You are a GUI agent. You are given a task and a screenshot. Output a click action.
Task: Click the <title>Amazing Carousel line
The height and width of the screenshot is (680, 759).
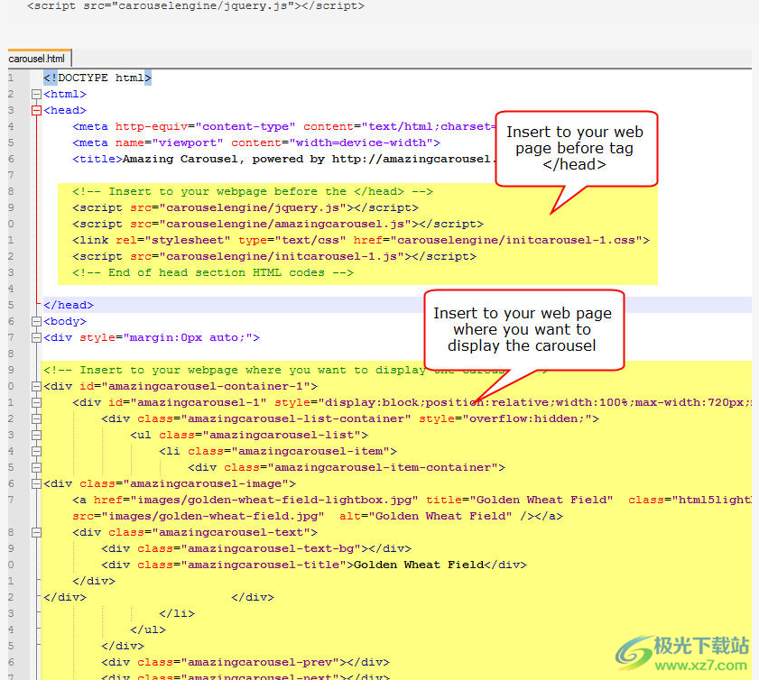[x=284, y=159]
